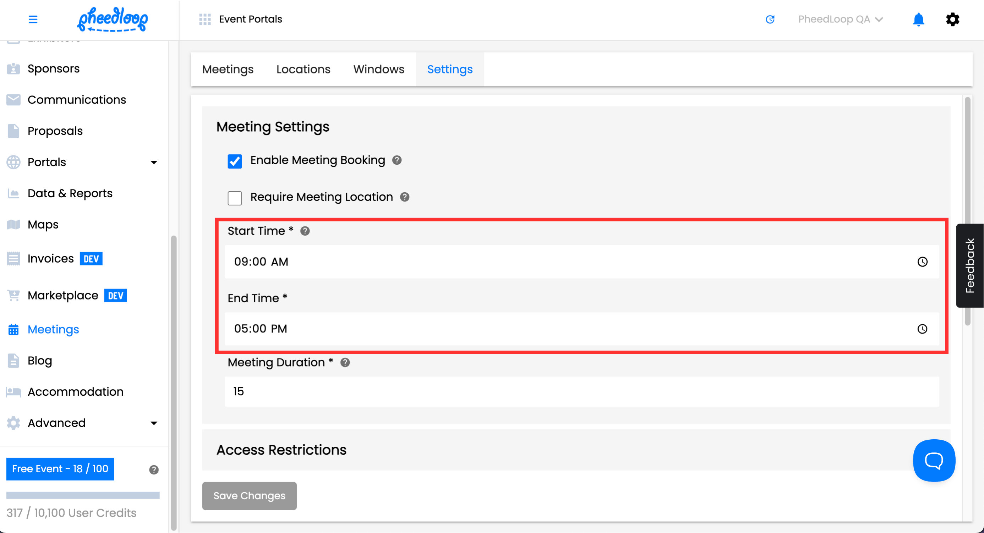The width and height of the screenshot is (984, 533).
Task: Open the chat support bubble
Action: pyautogui.click(x=934, y=460)
